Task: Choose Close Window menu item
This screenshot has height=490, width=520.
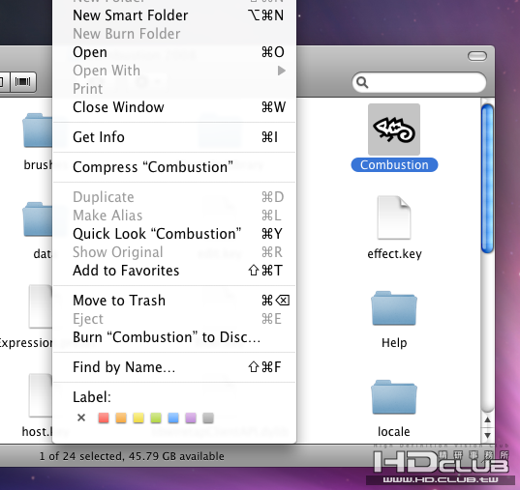Action: pos(174,107)
